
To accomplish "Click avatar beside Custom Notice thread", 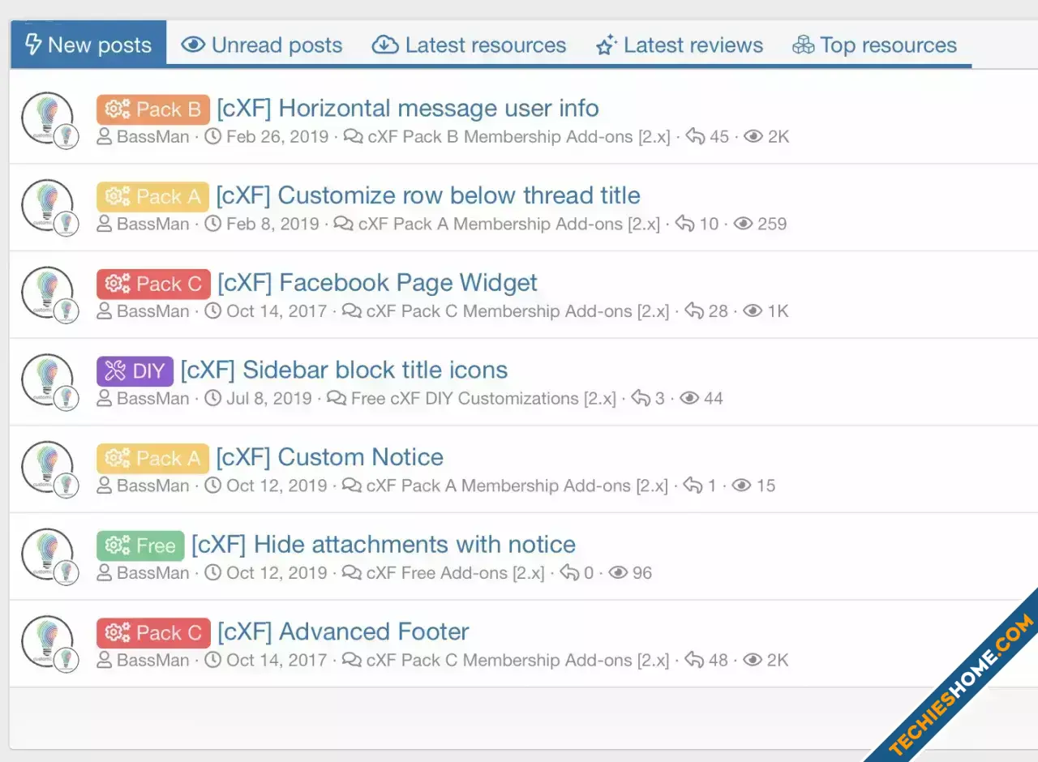I will pos(47,468).
